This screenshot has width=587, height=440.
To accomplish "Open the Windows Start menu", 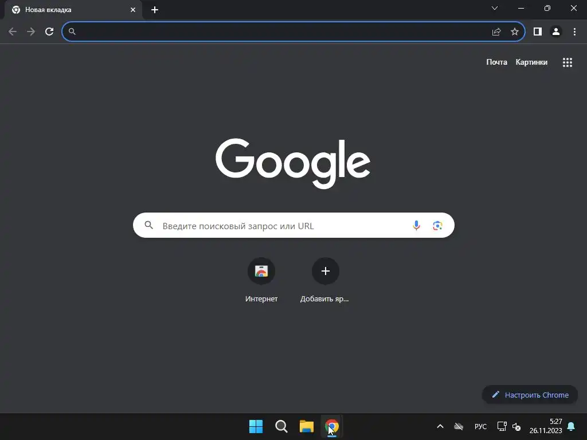I will click(x=256, y=426).
